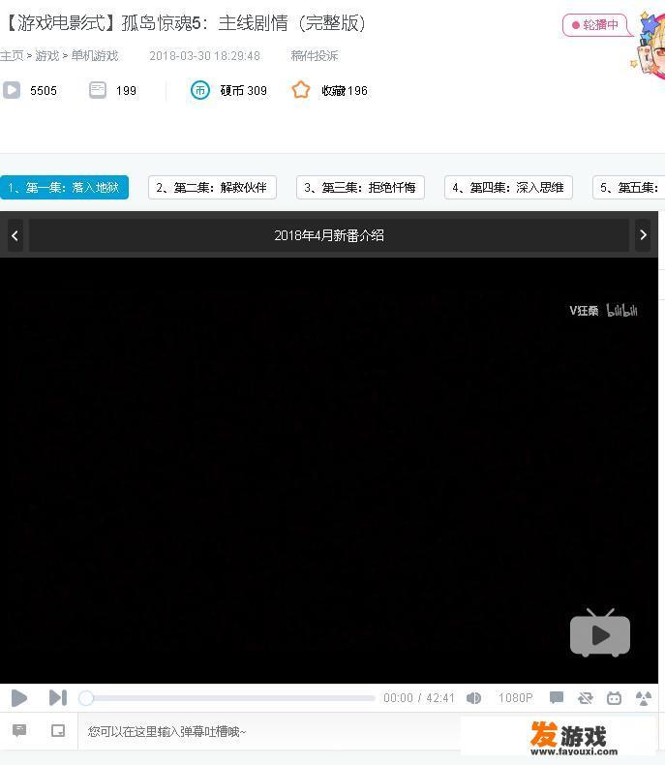Screen dimensions: 665x765
Task: Click the anime mascot character in the corner
Action: tap(649, 46)
